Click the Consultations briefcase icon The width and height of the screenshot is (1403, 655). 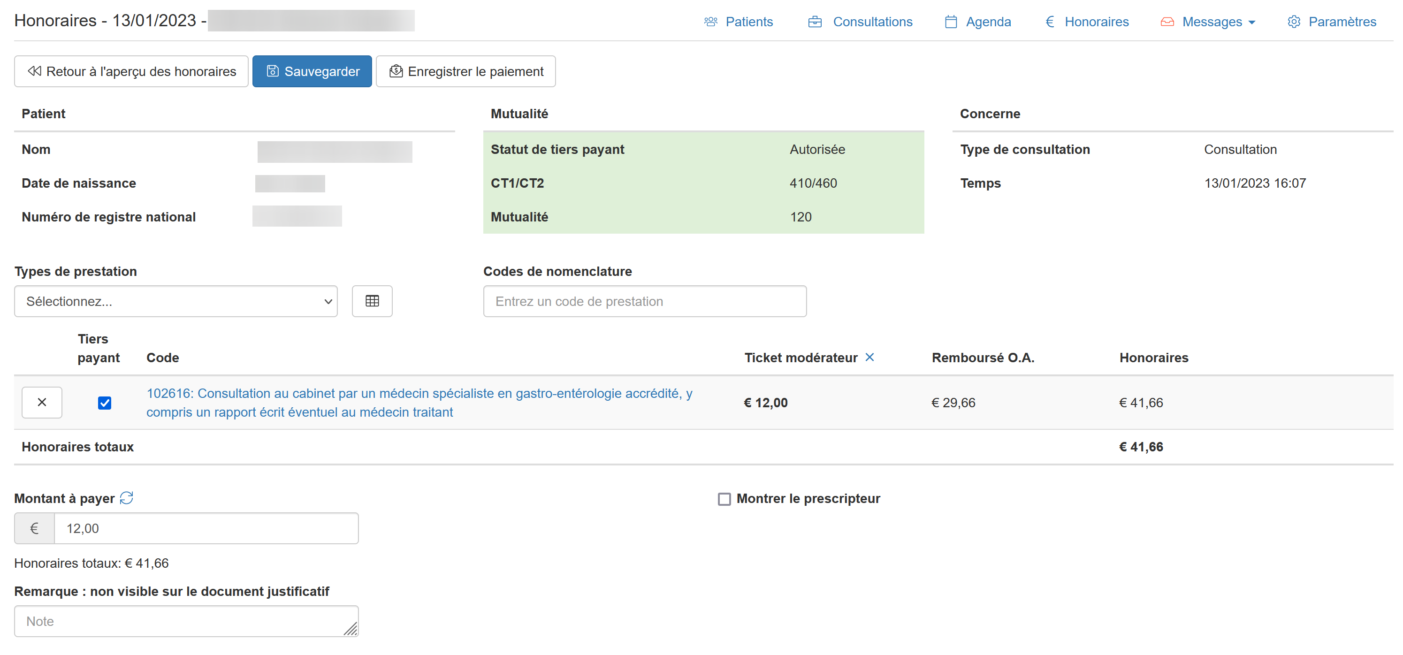point(815,22)
